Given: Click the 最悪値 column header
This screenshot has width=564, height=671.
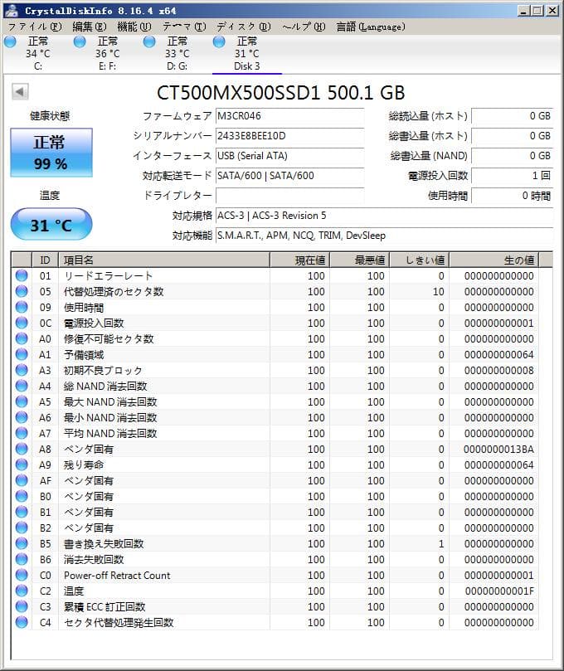Looking at the screenshot, I should pyautogui.click(x=359, y=260).
